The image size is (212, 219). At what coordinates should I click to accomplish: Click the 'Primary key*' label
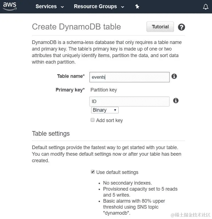[70, 90]
